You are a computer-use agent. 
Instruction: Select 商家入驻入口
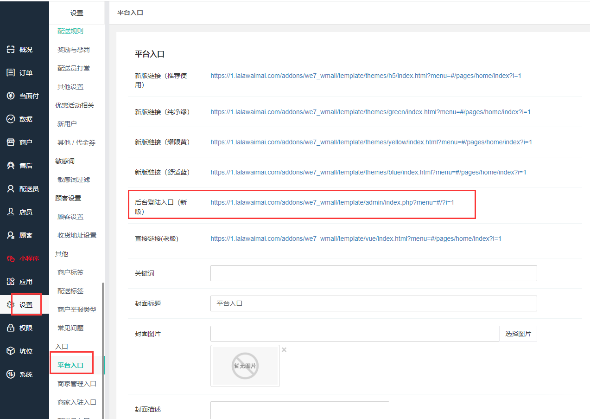coord(77,402)
